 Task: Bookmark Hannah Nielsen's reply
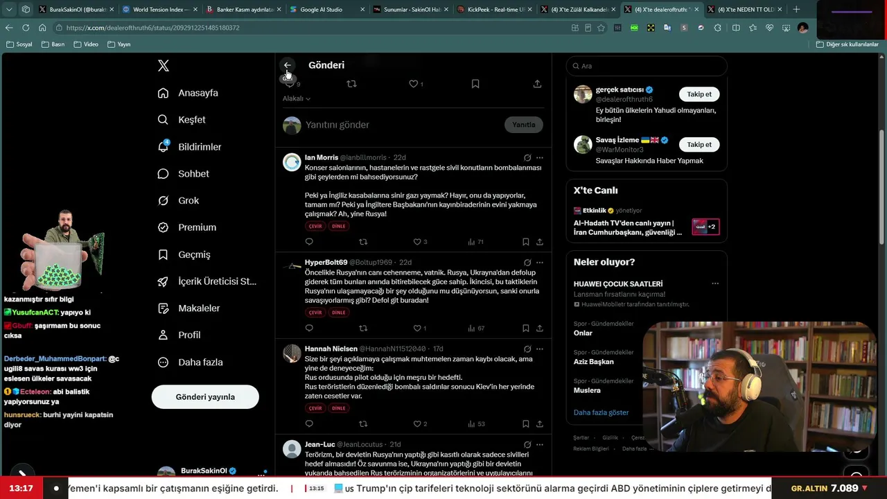526,424
